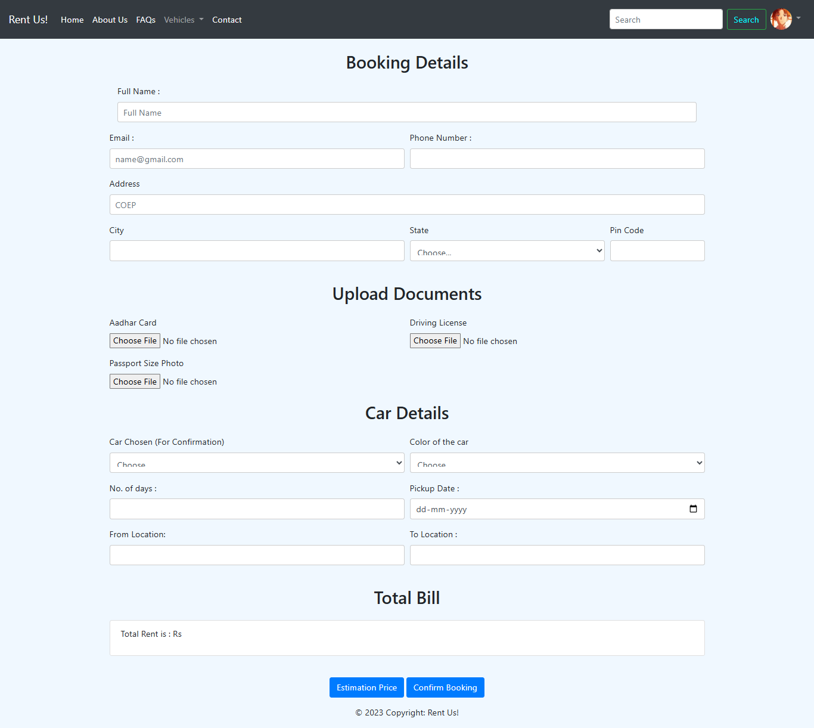This screenshot has width=814, height=728.
Task: Expand the Vehicles dropdown menu
Action: coord(184,20)
